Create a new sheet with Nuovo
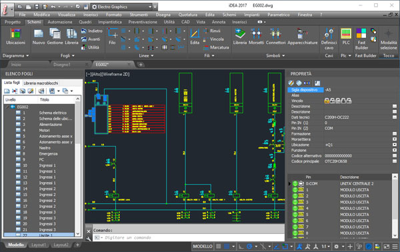The width and height of the screenshot is (400, 252). pos(39,37)
